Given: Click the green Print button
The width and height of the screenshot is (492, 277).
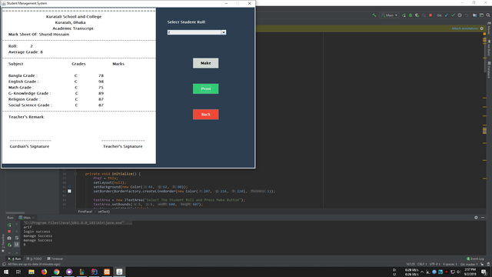Looking at the screenshot, I should pos(205,89).
